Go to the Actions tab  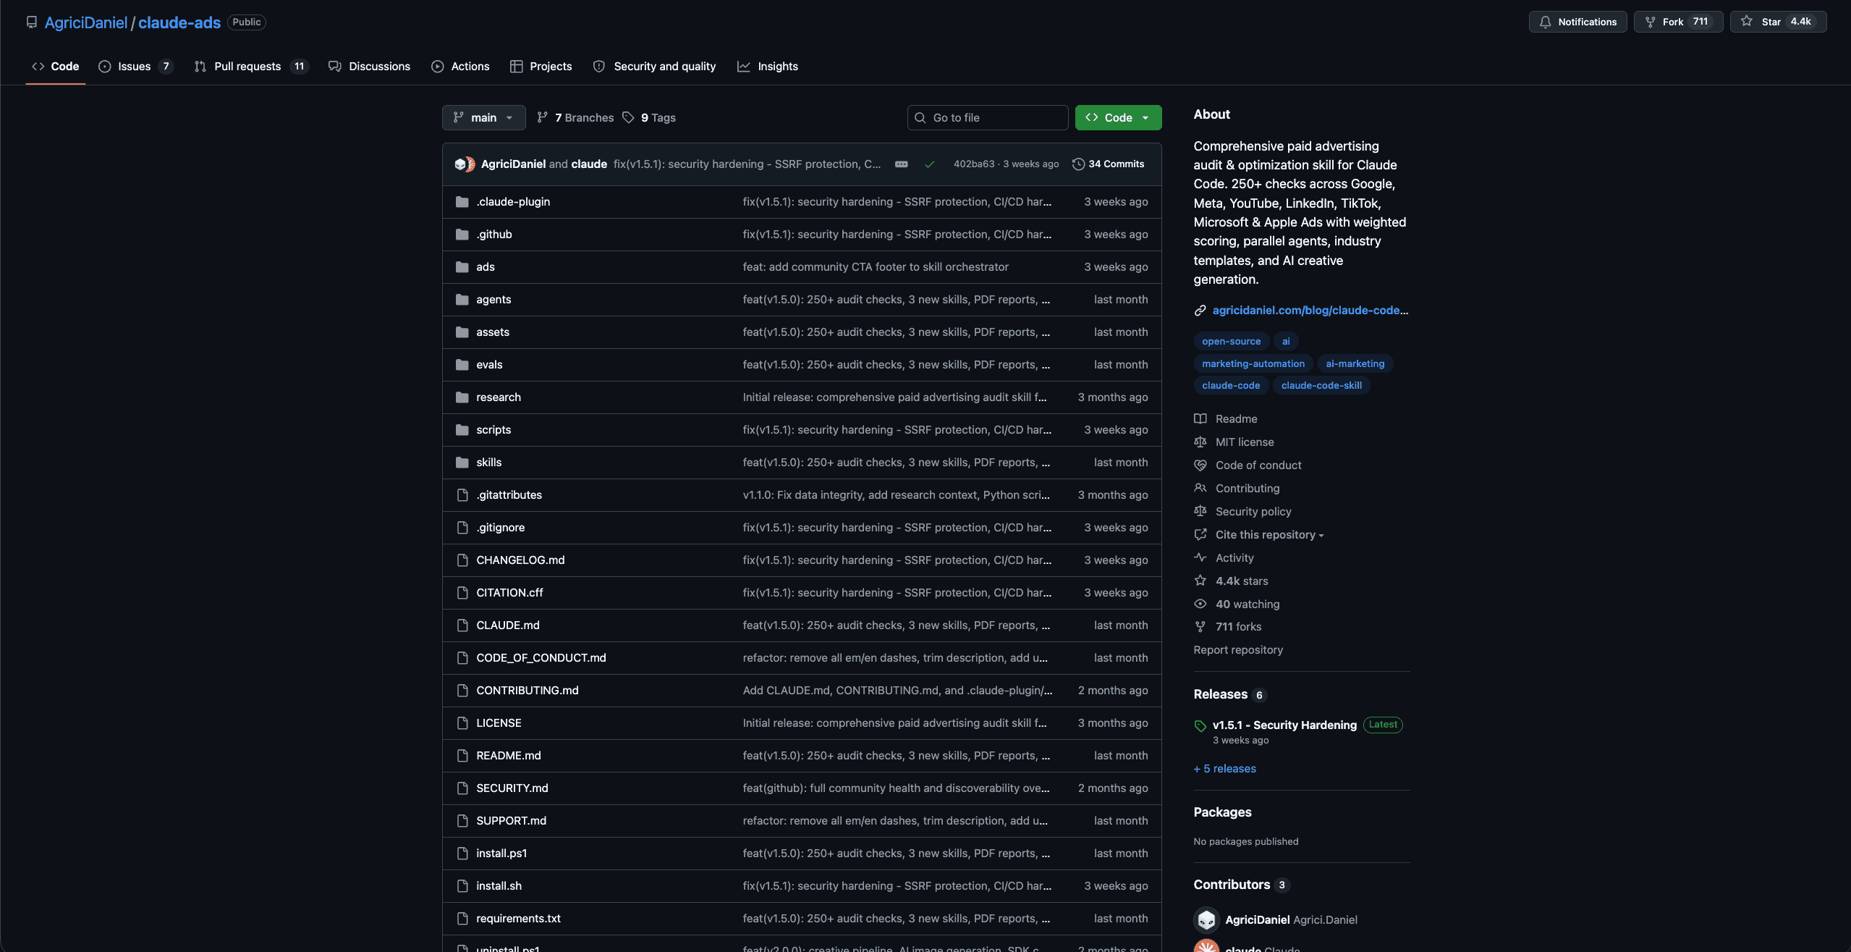(x=460, y=66)
